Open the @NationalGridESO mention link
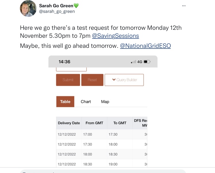Viewport: 215px width, 173px height. (145, 46)
